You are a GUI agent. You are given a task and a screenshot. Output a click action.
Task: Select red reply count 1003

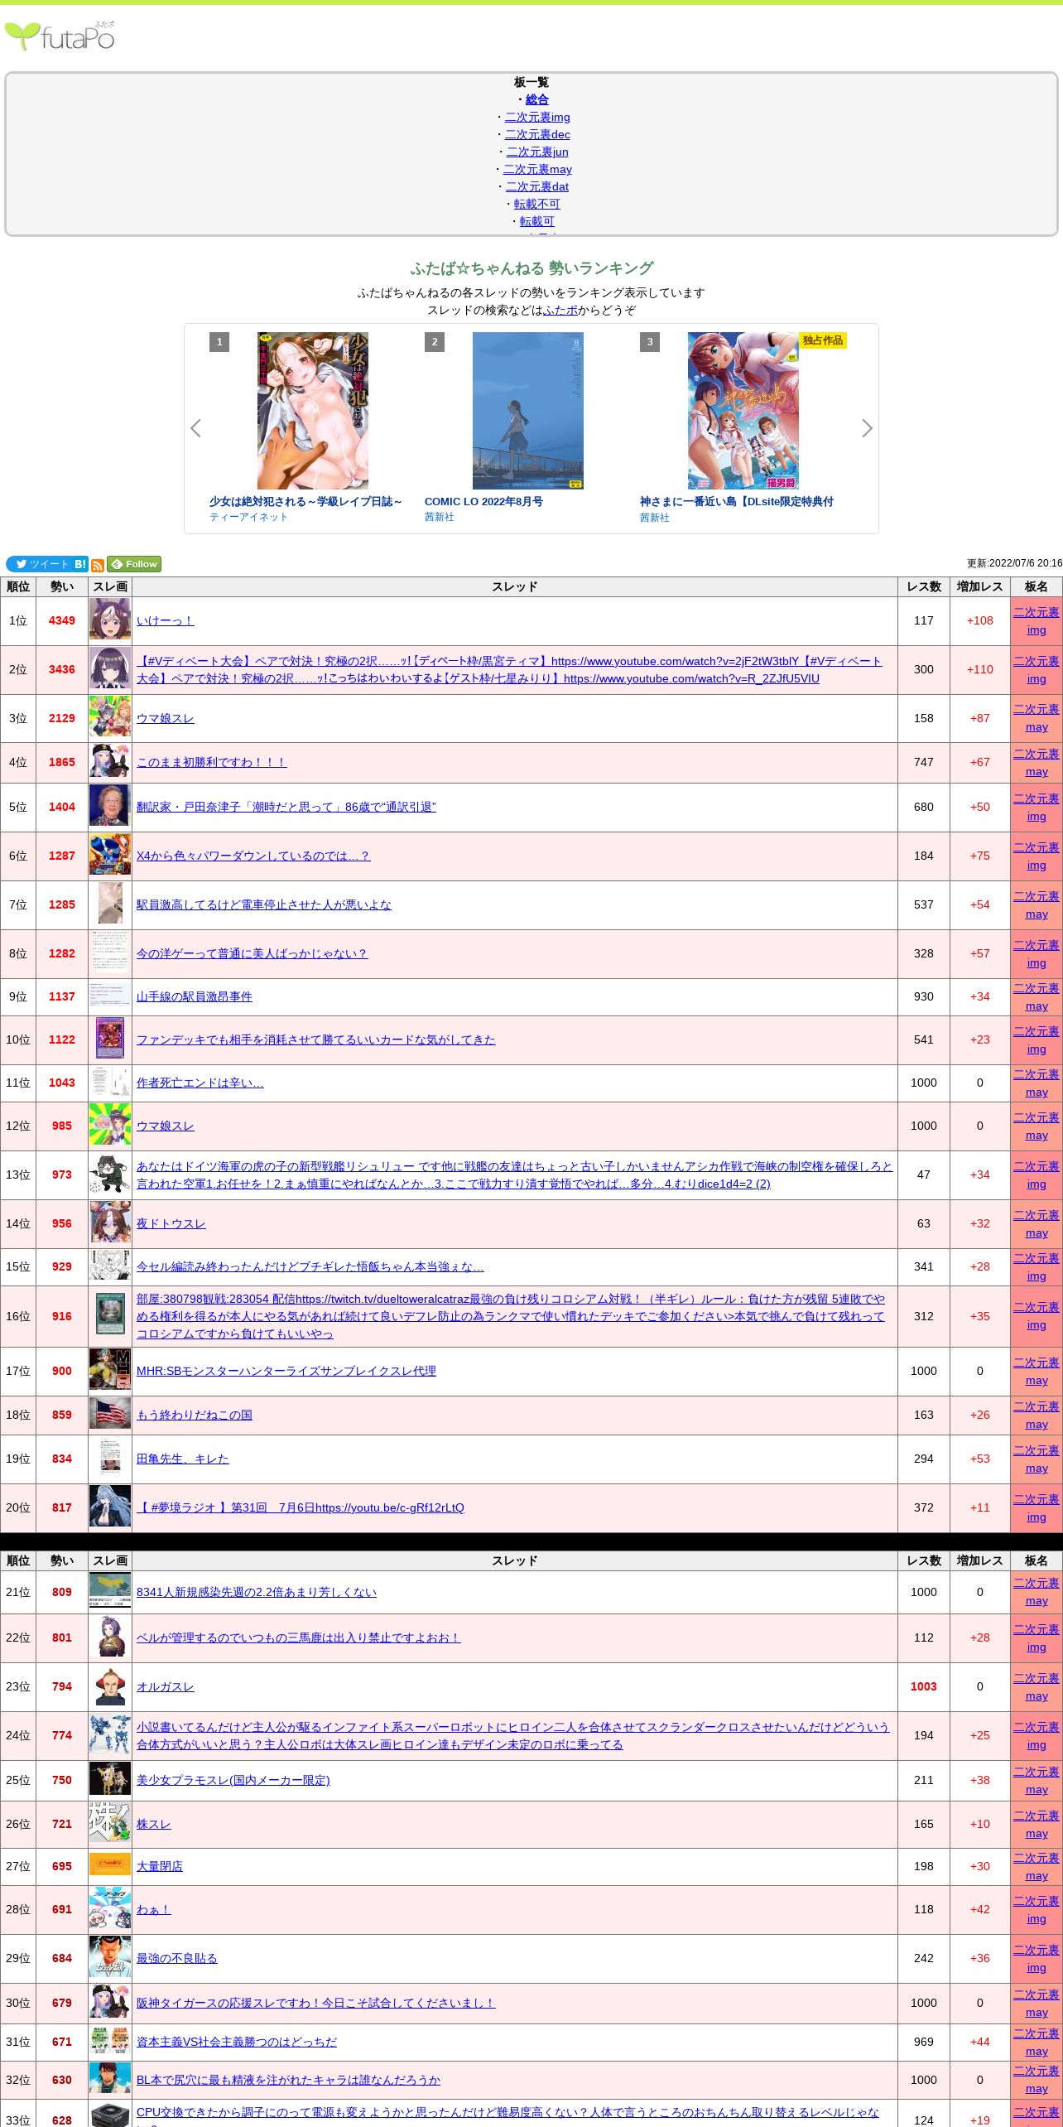tap(924, 1686)
